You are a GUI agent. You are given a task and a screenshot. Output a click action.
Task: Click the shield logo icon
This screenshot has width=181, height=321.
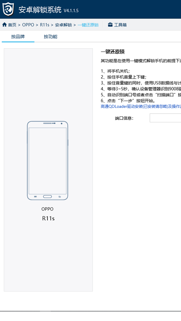(x=8, y=9)
